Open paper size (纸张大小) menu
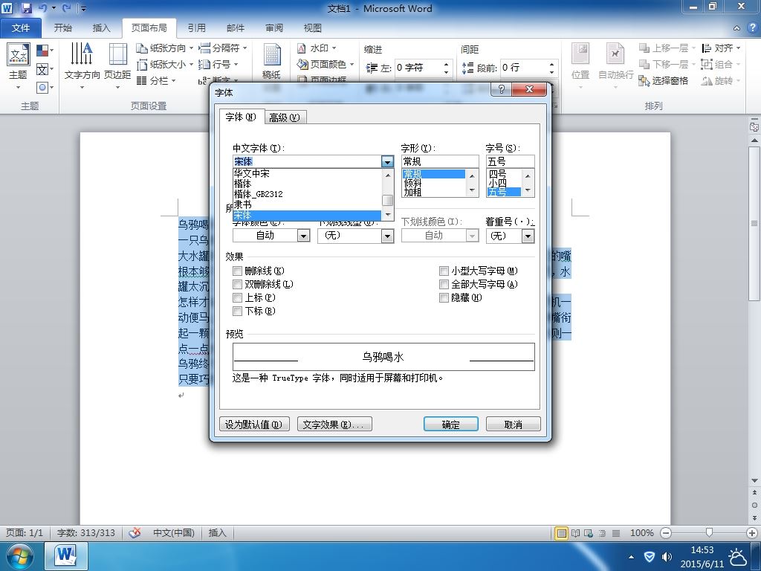The height and width of the screenshot is (571, 761). (164, 64)
